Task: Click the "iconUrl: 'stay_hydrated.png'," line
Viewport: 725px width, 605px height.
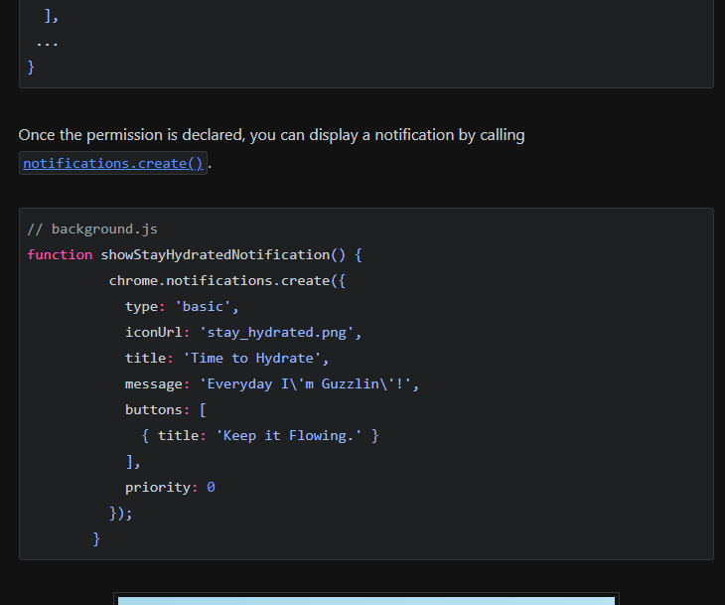Action: 243,333
